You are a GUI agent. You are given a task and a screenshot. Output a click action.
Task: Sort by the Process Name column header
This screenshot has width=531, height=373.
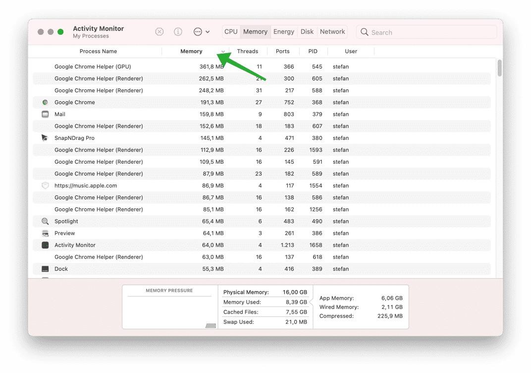tap(98, 51)
